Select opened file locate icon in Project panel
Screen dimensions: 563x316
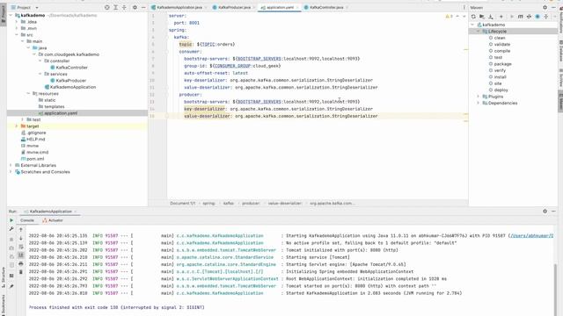107,7
